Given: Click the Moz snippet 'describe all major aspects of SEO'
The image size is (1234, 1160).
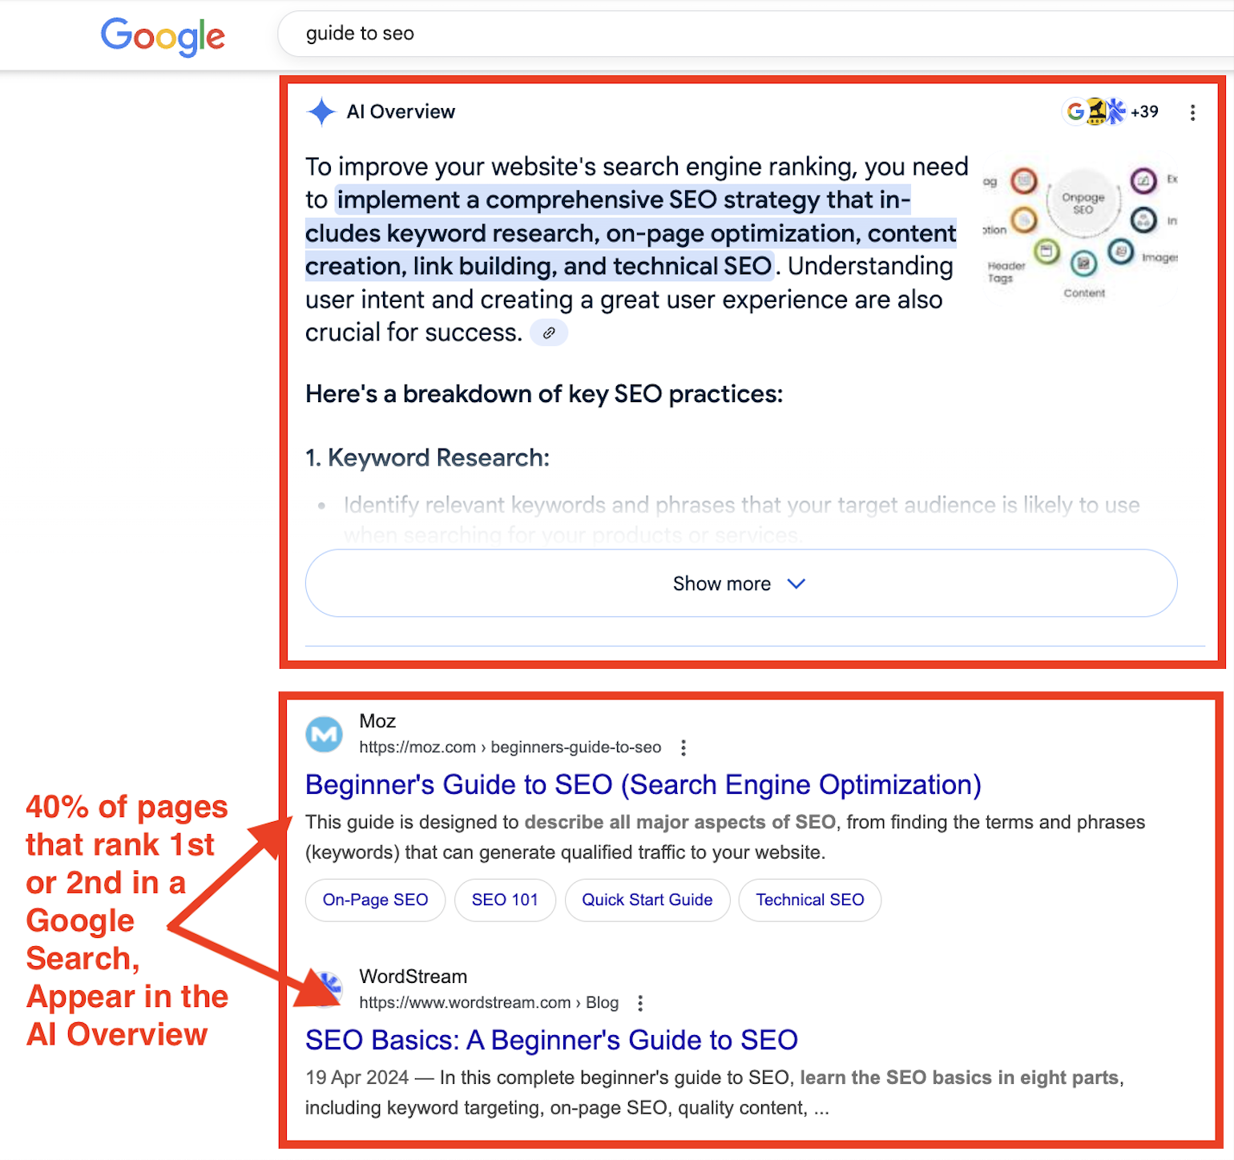Looking at the screenshot, I should (680, 822).
